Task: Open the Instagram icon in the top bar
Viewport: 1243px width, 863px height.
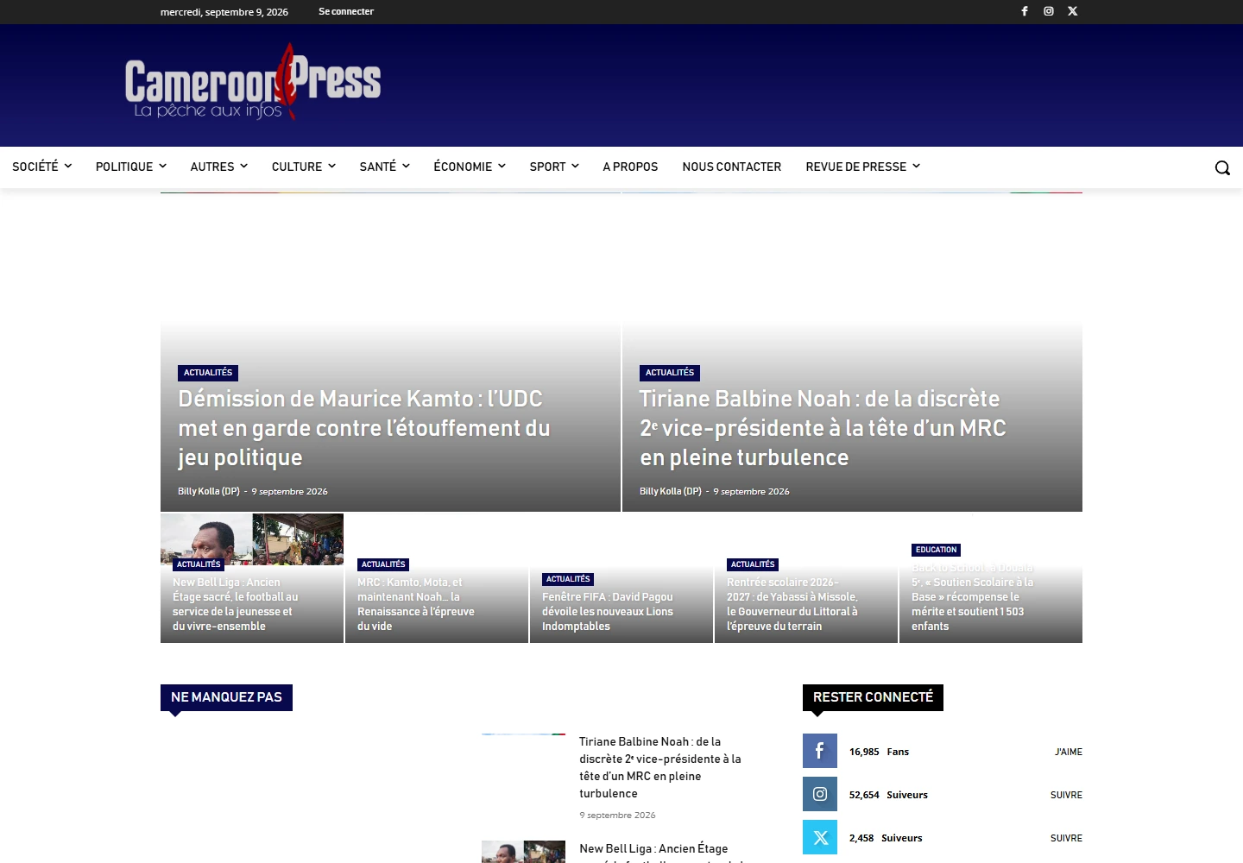Action: pos(1049,11)
